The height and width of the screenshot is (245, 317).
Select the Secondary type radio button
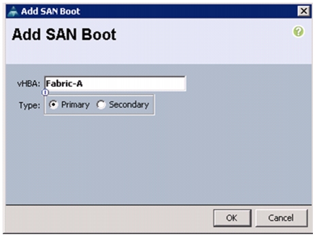101,105
